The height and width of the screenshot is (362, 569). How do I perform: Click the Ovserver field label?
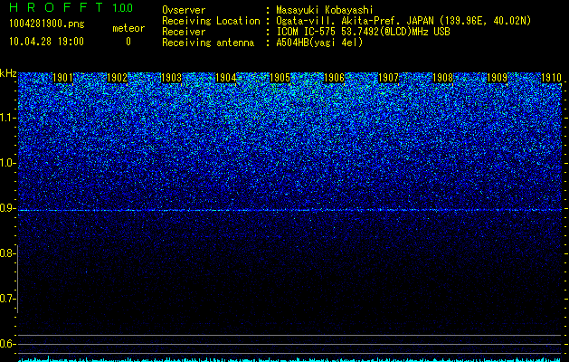click(184, 10)
